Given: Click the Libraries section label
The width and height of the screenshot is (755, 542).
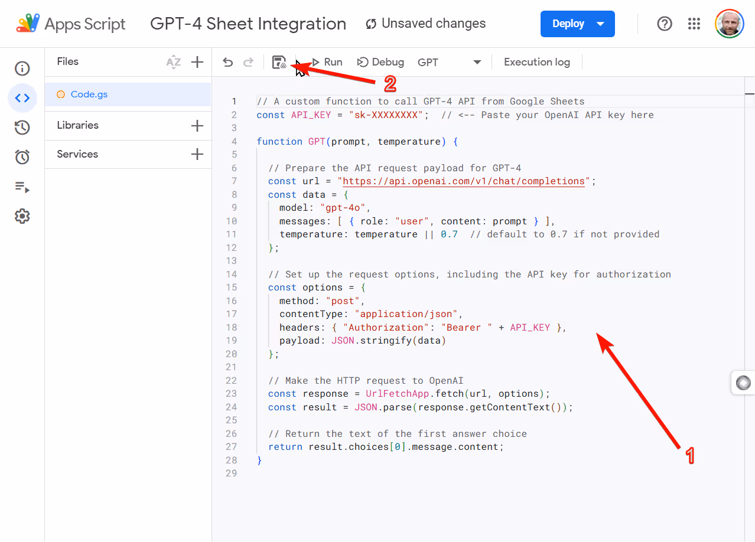Looking at the screenshot, I should coord(77,125).
